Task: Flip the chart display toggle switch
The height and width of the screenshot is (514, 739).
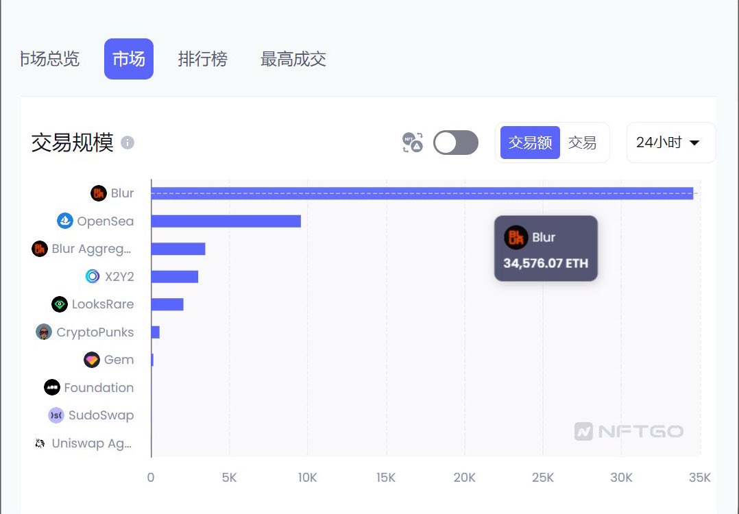Action: point(455,143)
